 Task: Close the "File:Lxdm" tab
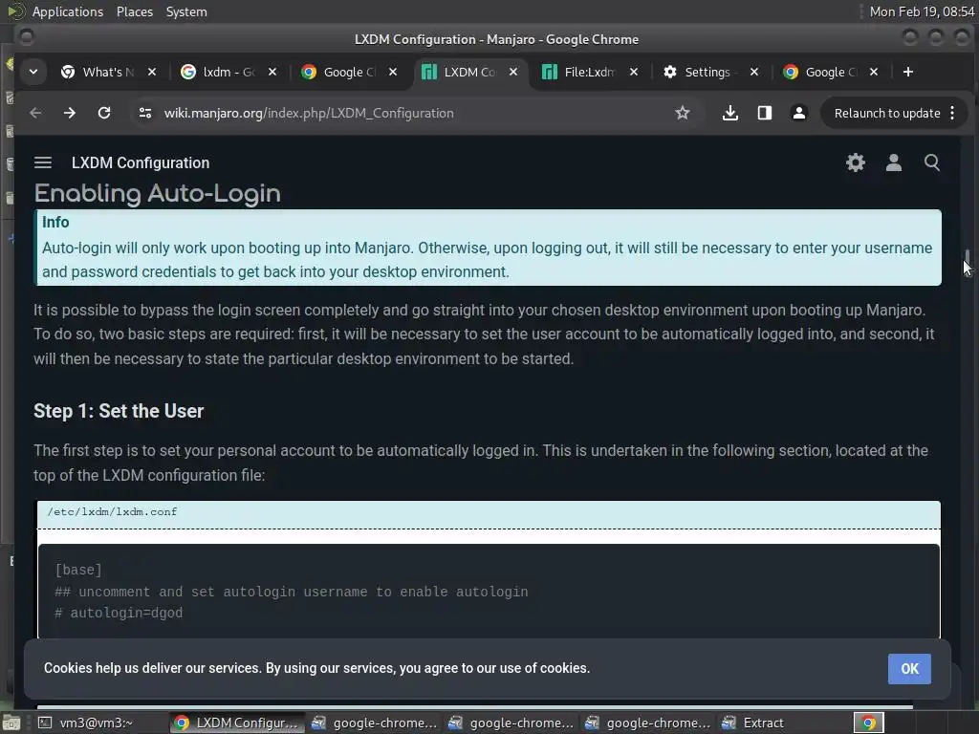pyautogui.click(x=634, y=73)
